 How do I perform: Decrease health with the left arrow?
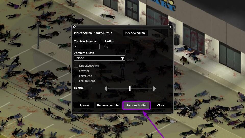[106, 89]
